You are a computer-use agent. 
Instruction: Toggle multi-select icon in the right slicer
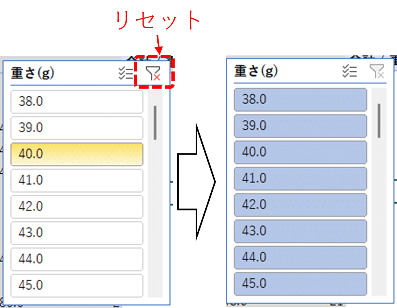(349, 72)
